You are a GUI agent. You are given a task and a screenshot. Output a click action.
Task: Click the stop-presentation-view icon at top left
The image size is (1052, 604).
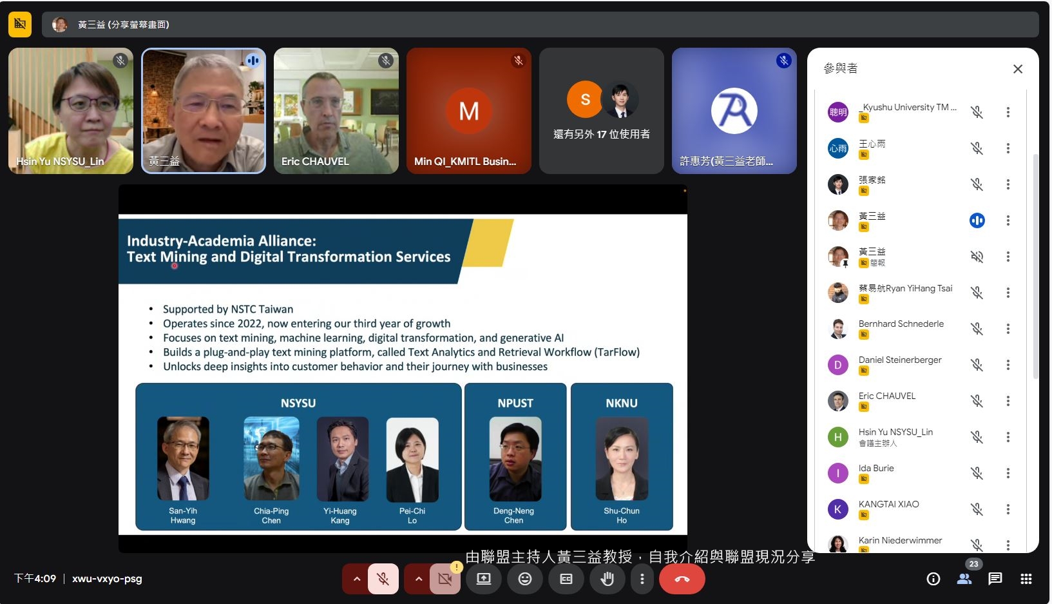point(20,24)
